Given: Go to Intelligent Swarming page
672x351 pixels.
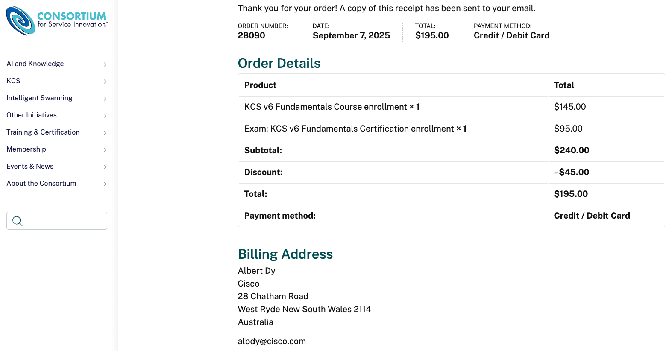Looking at the screenshot, I should (39, 98).
